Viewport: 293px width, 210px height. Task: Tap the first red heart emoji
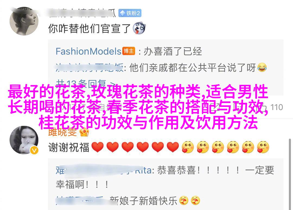(x=98, y=147)
